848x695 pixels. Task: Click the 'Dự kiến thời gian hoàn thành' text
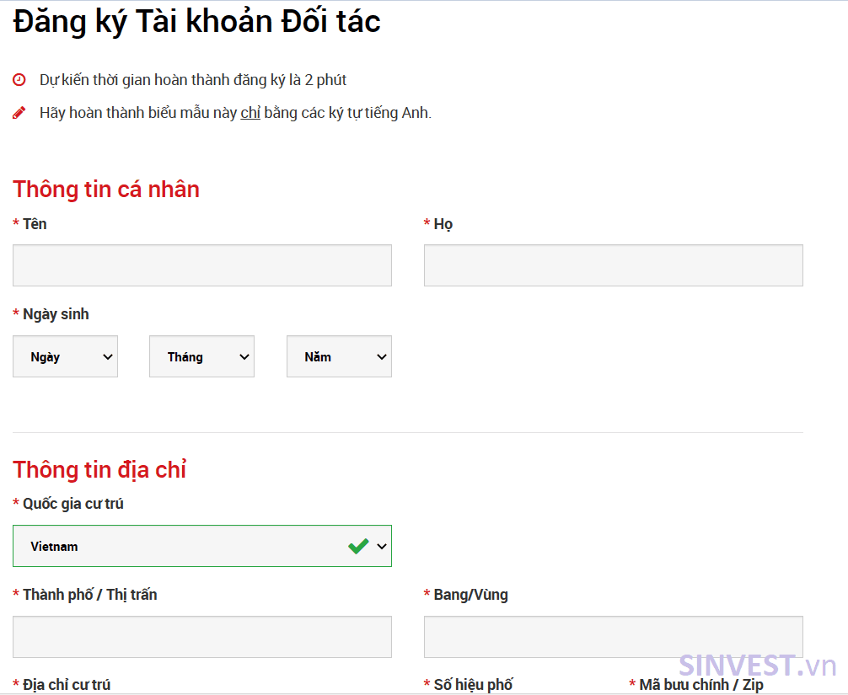135,80
